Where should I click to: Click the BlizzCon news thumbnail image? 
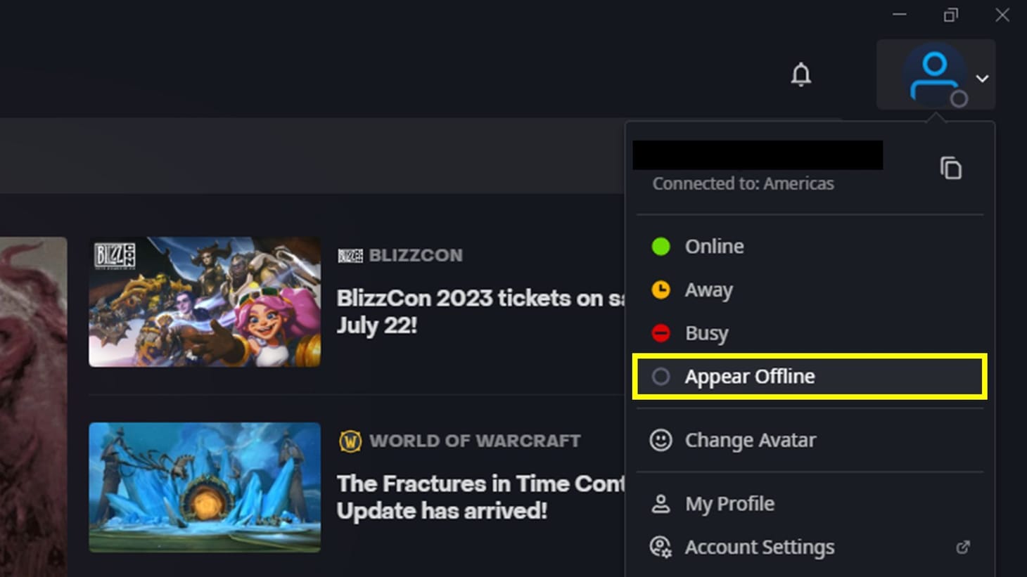click(205, 302)
